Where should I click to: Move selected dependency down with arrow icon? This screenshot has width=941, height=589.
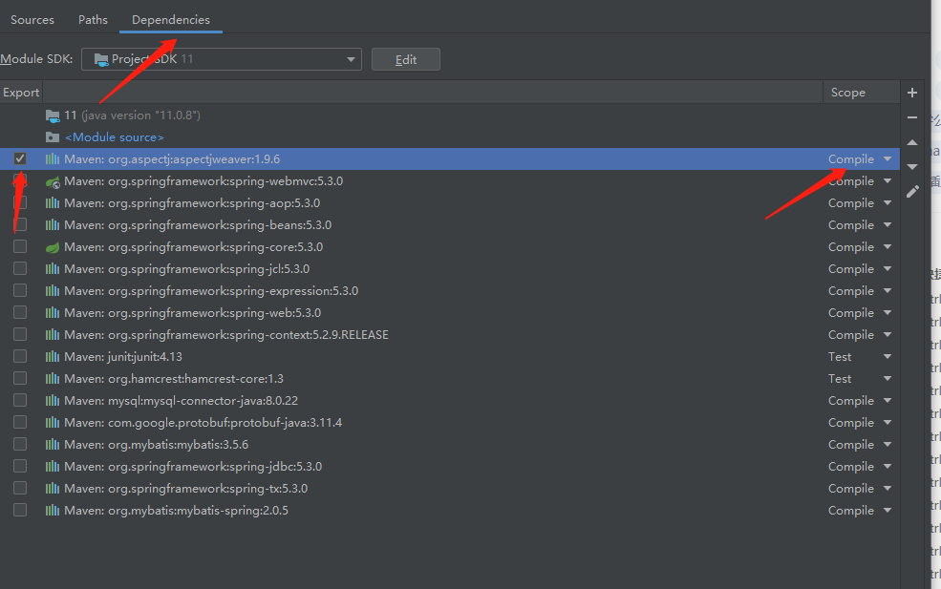coord(911,165)
